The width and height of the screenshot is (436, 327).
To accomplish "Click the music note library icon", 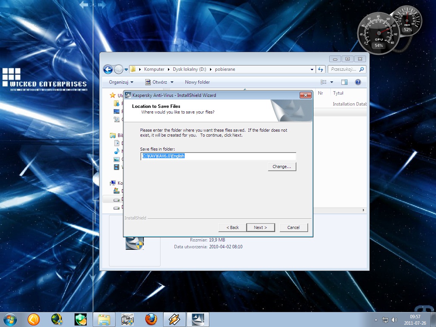I will click(117, 151).
